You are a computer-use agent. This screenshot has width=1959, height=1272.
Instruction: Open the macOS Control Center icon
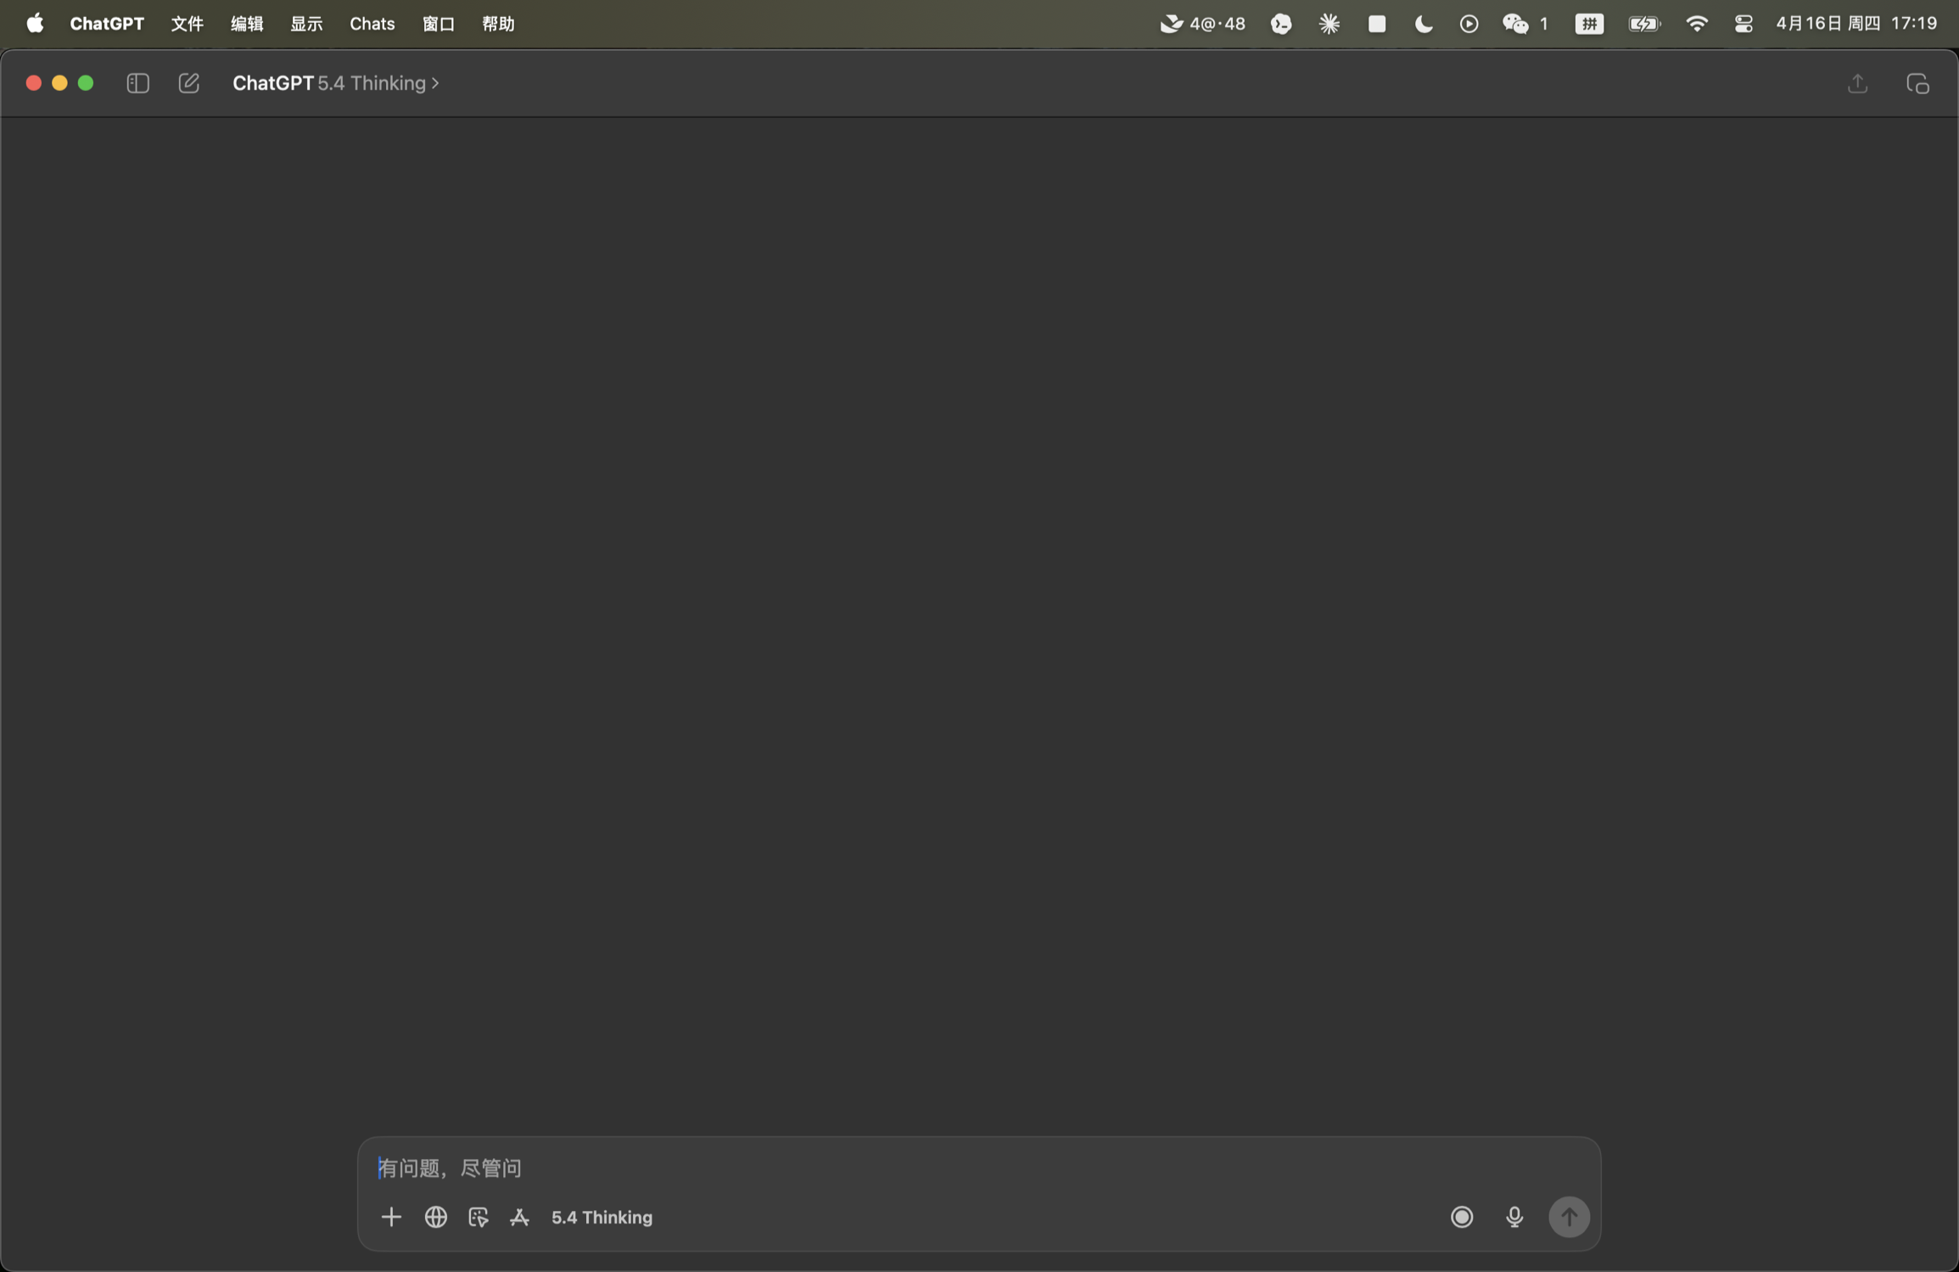pos(1744,24)
